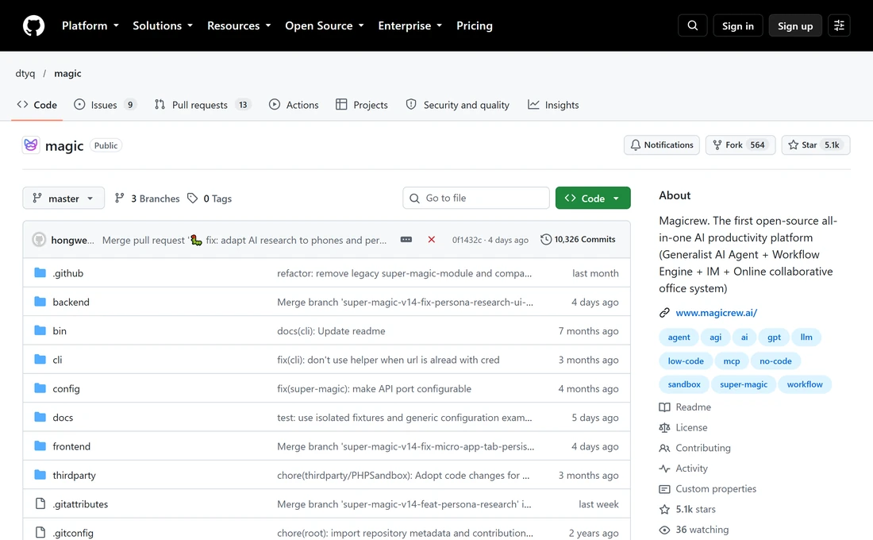This screenshot has width=873, height=540.
Task: Click the eye icon beside 36 watching
Action: click(x=664, y=530)
